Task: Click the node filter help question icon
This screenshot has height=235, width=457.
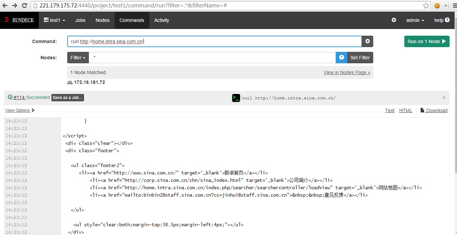Action: pos(341,58)
